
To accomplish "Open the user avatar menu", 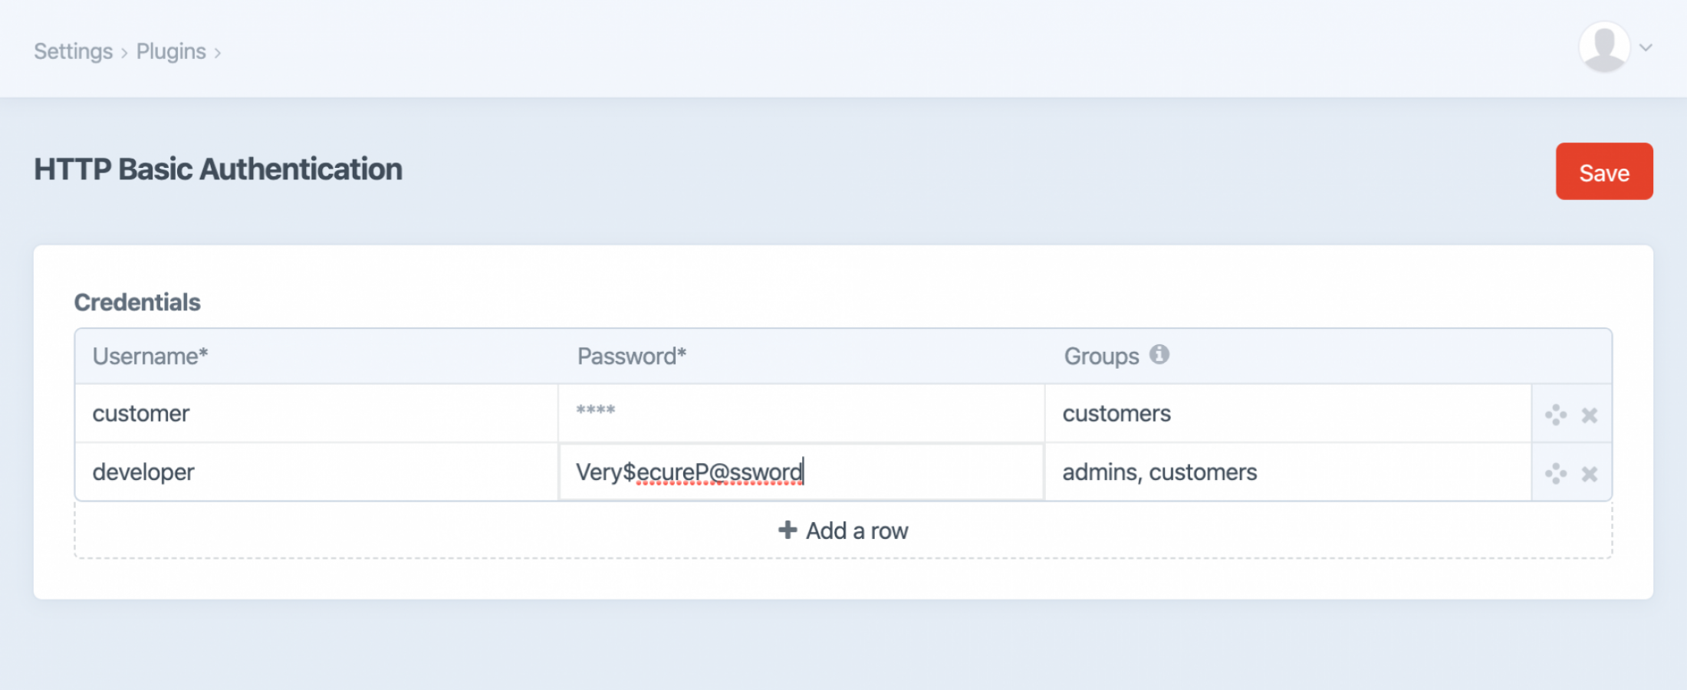I will pyautogui.click(x=1604, y=47).
